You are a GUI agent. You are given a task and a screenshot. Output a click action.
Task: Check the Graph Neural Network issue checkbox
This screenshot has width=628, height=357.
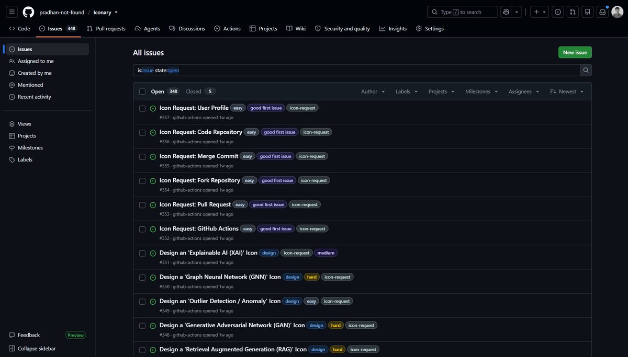[x=142, y=278]
